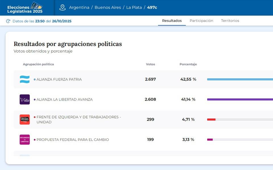273x170 pixels.
Task: Go to La Plata breadcrumb level
Action: pyautogui.click(x=134, y=8)
